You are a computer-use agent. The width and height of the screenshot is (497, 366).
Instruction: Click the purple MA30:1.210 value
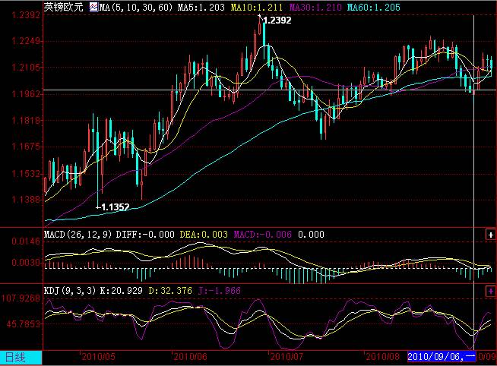coord(315,7)
